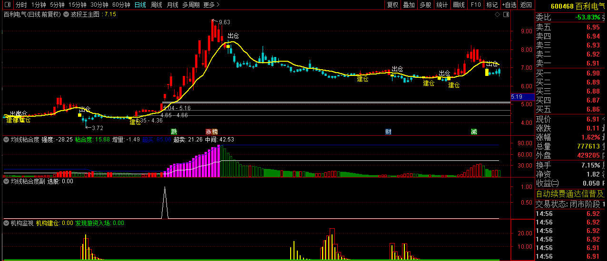Click the 9.63 high price label
The image size is (607, 261).
coord(224,22)
